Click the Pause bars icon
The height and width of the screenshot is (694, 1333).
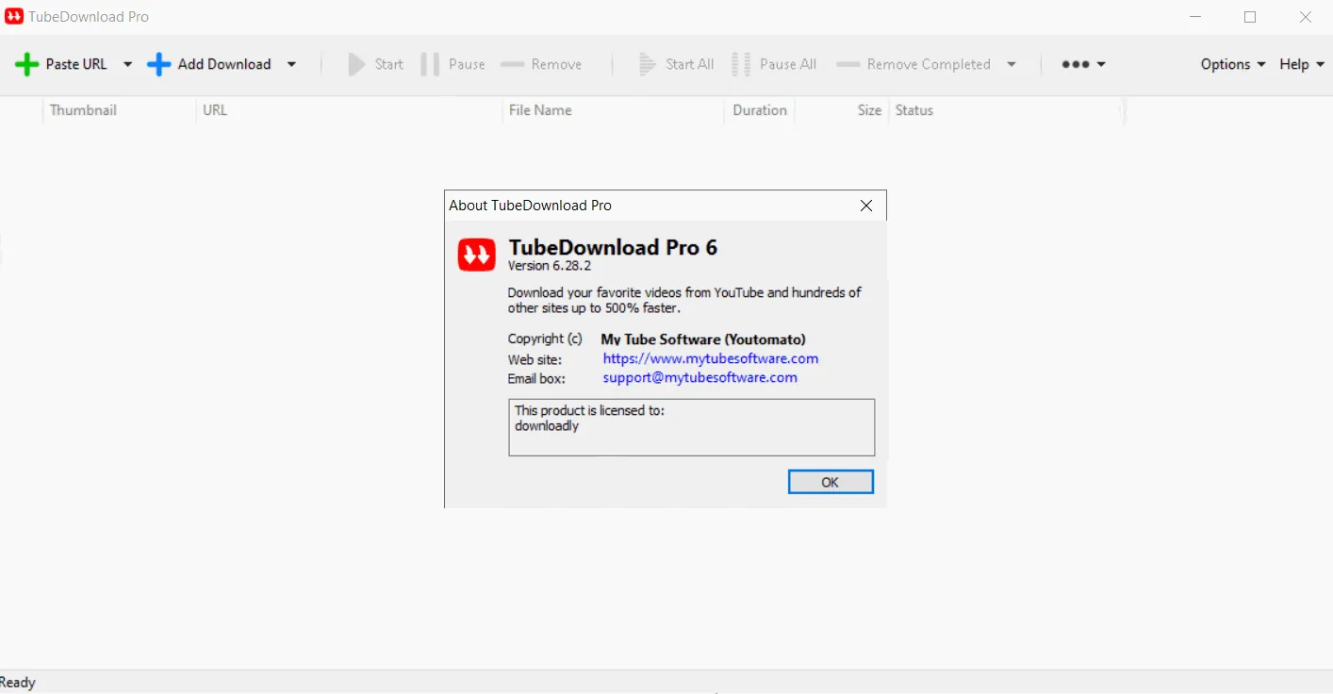[430, 64]
